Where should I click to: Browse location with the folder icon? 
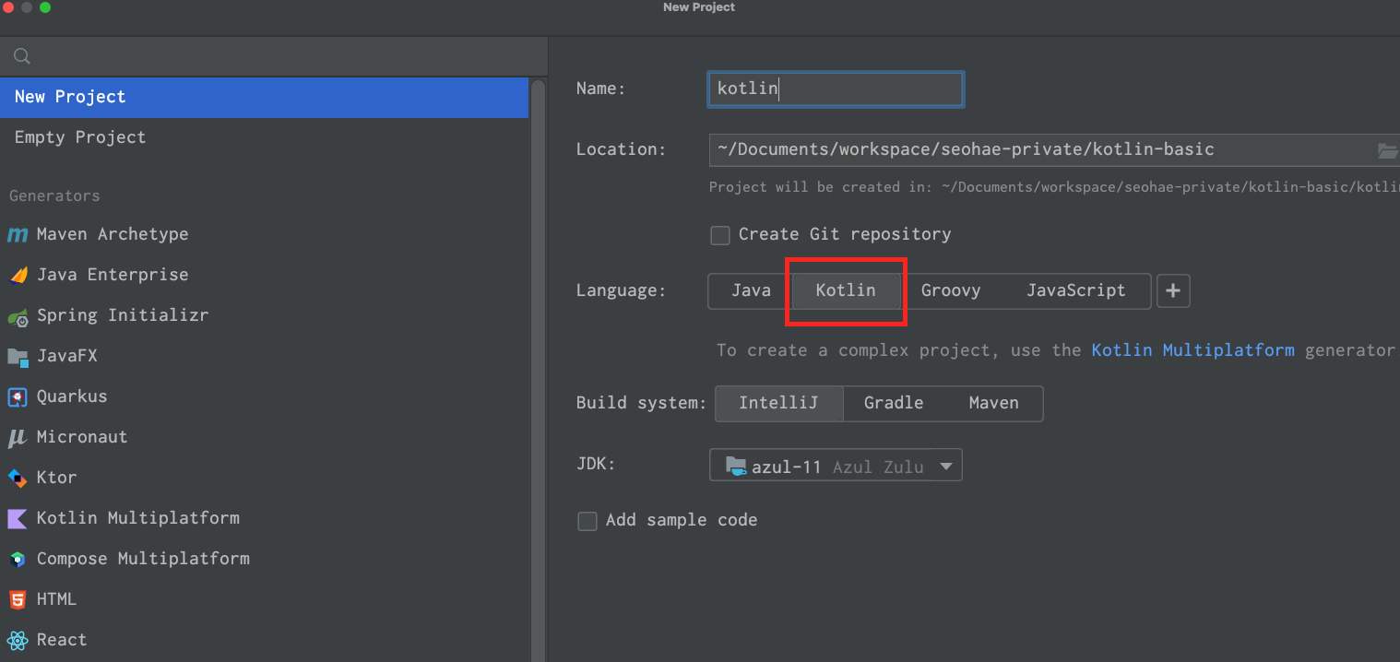pyautogui.click(x=1388, y=150)
